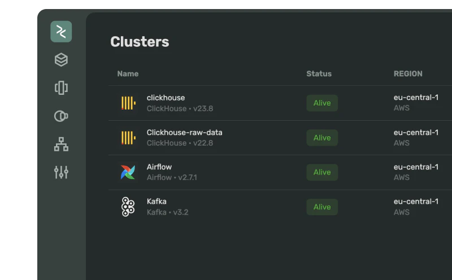Click Alive status badge for Kafka
Screen dimensions: 452x280
tap(322, 207)
